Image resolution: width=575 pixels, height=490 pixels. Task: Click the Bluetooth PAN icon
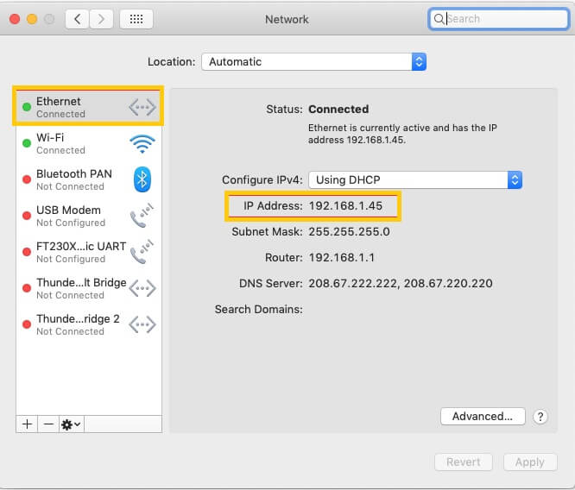[142, 179]
